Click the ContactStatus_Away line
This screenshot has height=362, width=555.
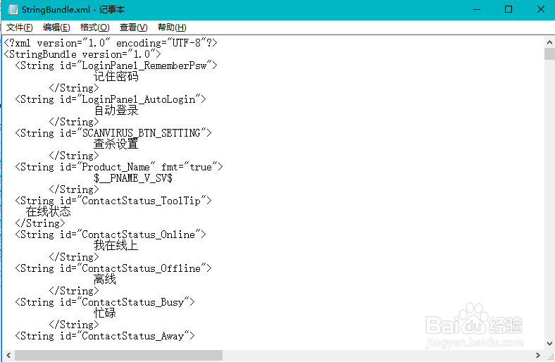[105, 336]
